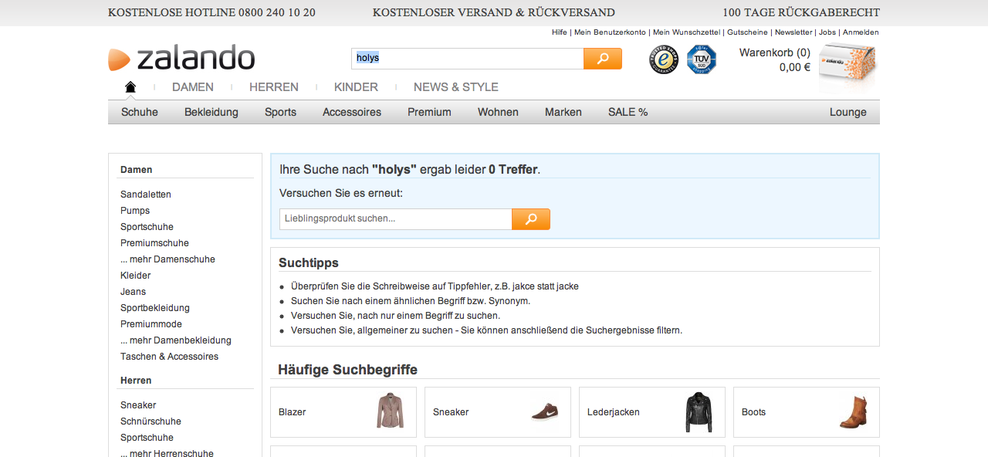Image resolution: width=988 pixels, height=457 pixels.
Task: Select the Blazer thumbnail tile
Action: (343, 412)
